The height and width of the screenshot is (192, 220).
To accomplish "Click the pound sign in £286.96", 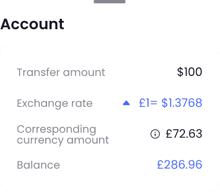I will tap(160, 164).
